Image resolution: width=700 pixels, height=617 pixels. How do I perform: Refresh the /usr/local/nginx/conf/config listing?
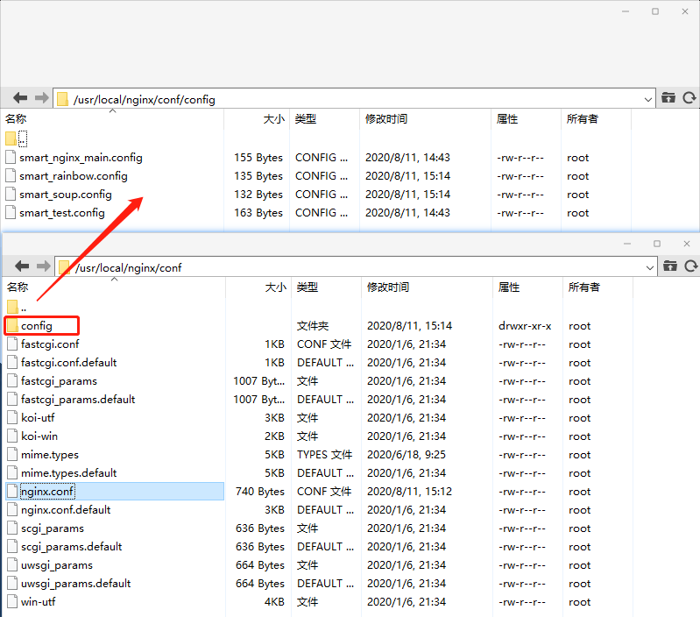tap(689, 98)
